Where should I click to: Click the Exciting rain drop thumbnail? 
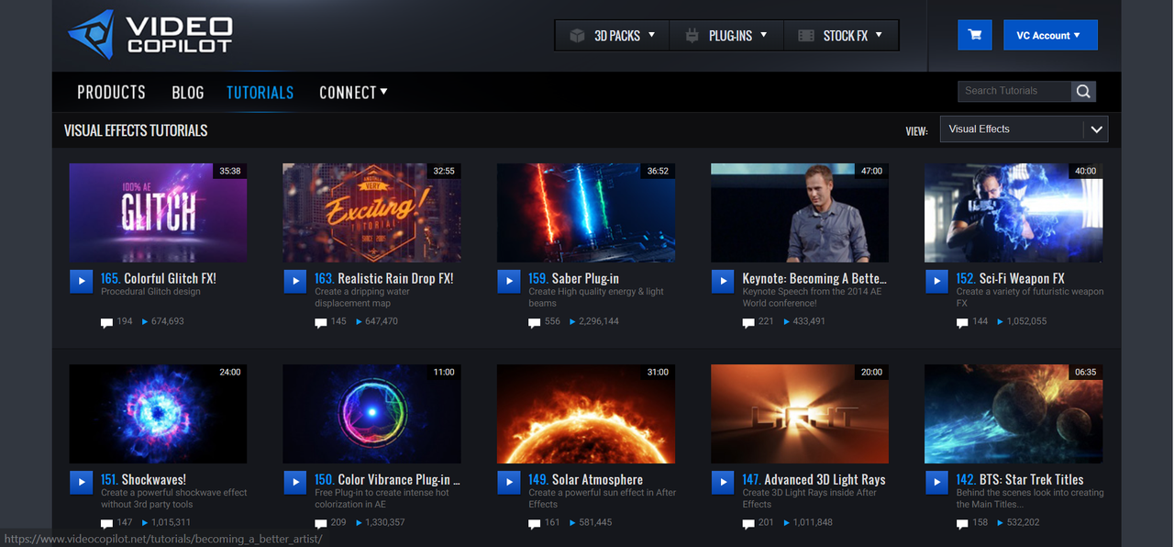(371, 213)
